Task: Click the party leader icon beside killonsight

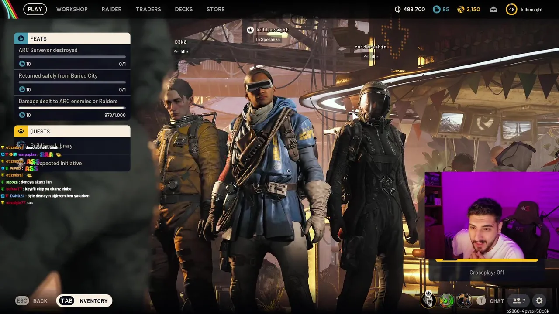Action: (250, 30)
